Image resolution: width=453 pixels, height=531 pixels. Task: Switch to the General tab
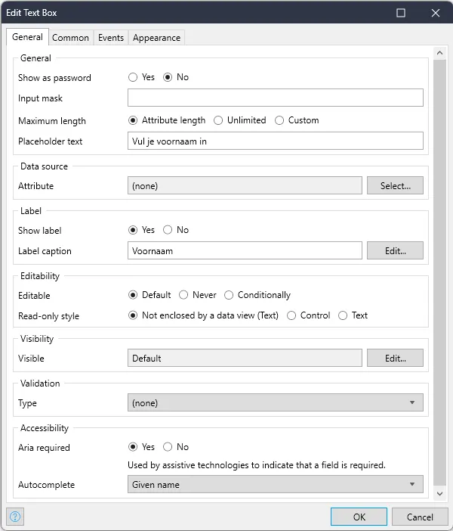click(27, 37)
